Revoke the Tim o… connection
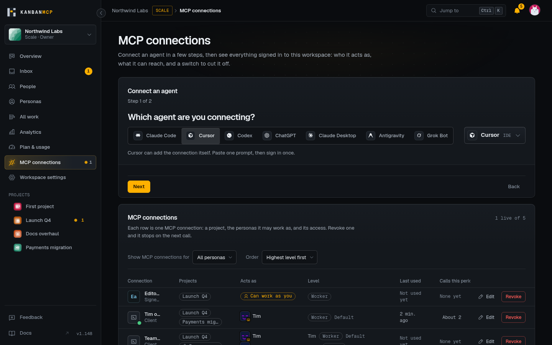 (513, 317)
